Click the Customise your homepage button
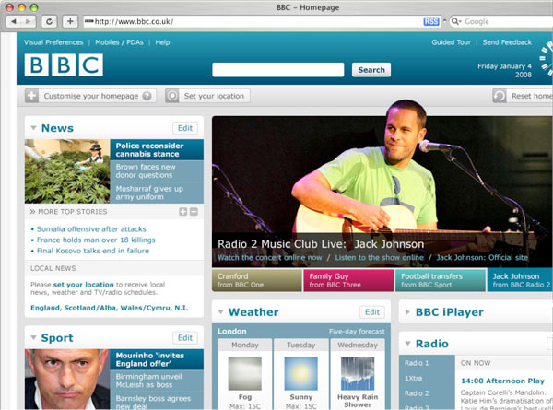553x410 pixels. pyautogui.click(x=90, y=96)
